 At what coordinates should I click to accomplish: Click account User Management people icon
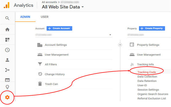coord(40,55)
